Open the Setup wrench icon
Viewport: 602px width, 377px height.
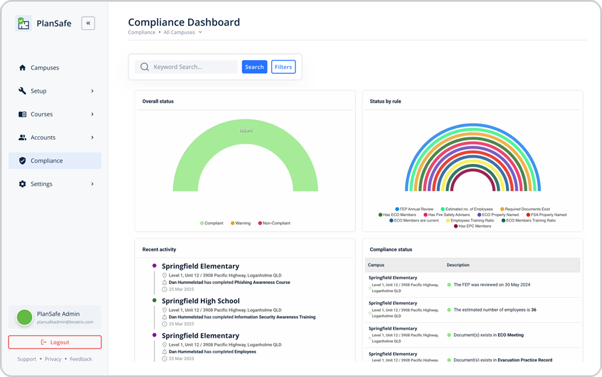(x=22, y=91)
